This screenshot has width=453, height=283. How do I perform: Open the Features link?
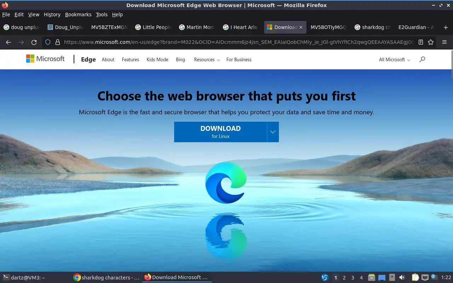[130, 59]
